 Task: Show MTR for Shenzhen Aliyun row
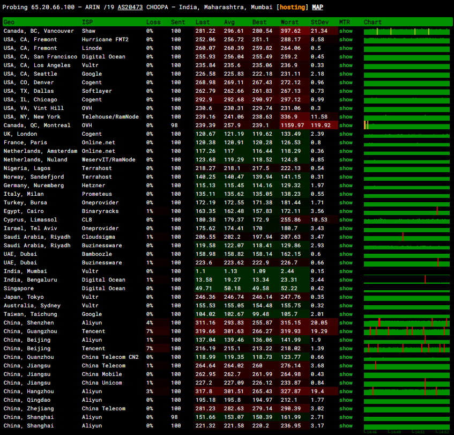pos(346,323)
